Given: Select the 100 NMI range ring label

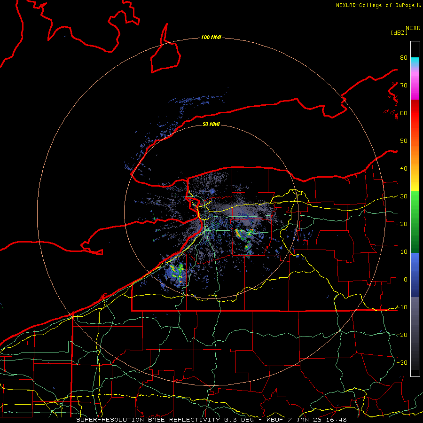Looking at the screenshot, I should 211,37.
